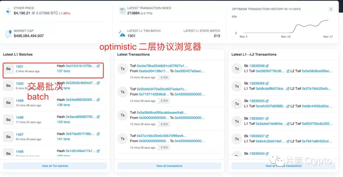Open the 141 txns link
Viewport: 343px width, 177px height.
coord(64,139)
